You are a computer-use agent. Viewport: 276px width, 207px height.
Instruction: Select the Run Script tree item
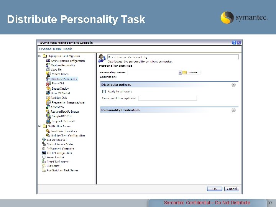tap(53, 166)
